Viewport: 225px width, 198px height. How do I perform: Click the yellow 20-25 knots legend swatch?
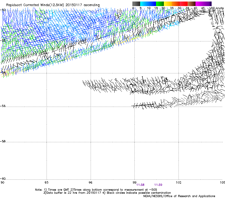[168, 4]
